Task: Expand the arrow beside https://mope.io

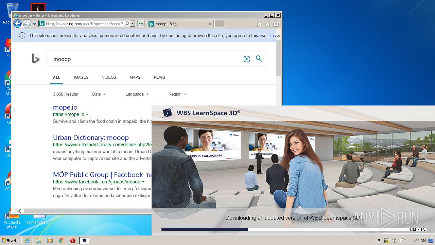Action: coord(87,115)
